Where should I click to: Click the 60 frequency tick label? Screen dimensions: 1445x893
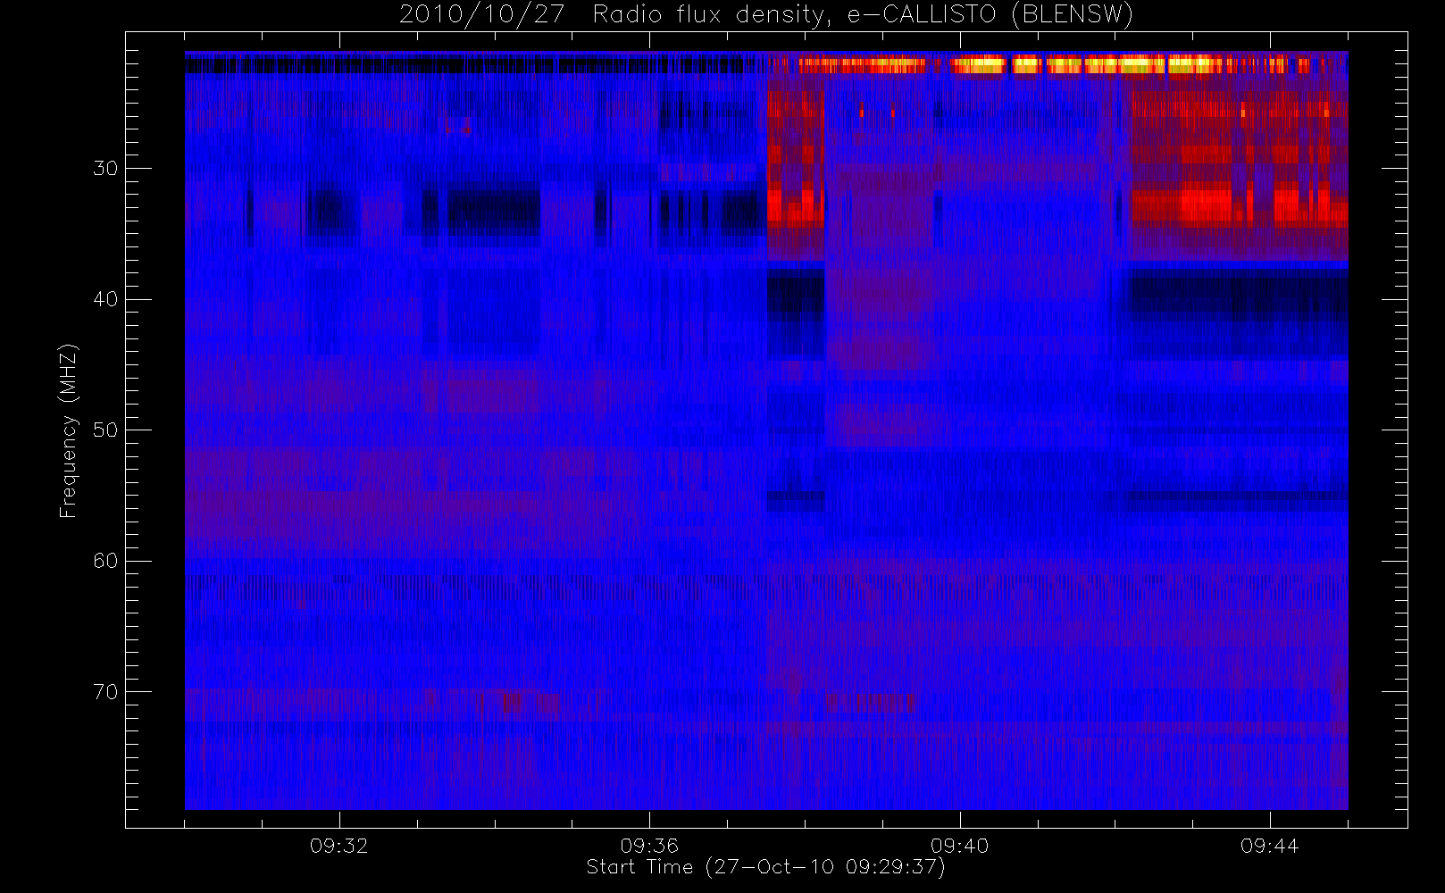pyautogui.click(x=104, y=561)
